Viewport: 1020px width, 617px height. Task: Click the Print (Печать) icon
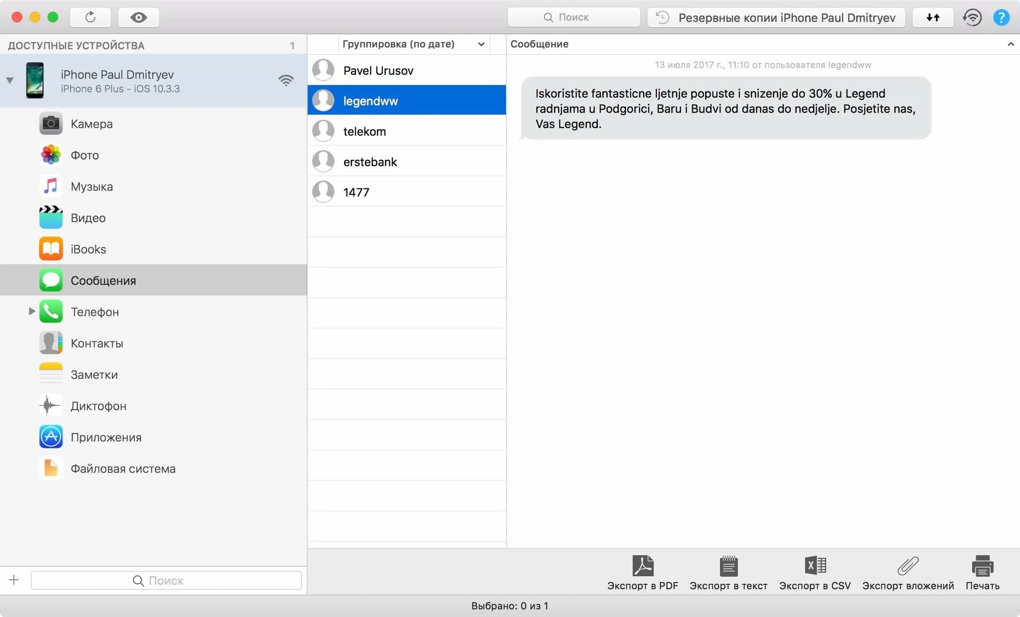tap(982, 566)
